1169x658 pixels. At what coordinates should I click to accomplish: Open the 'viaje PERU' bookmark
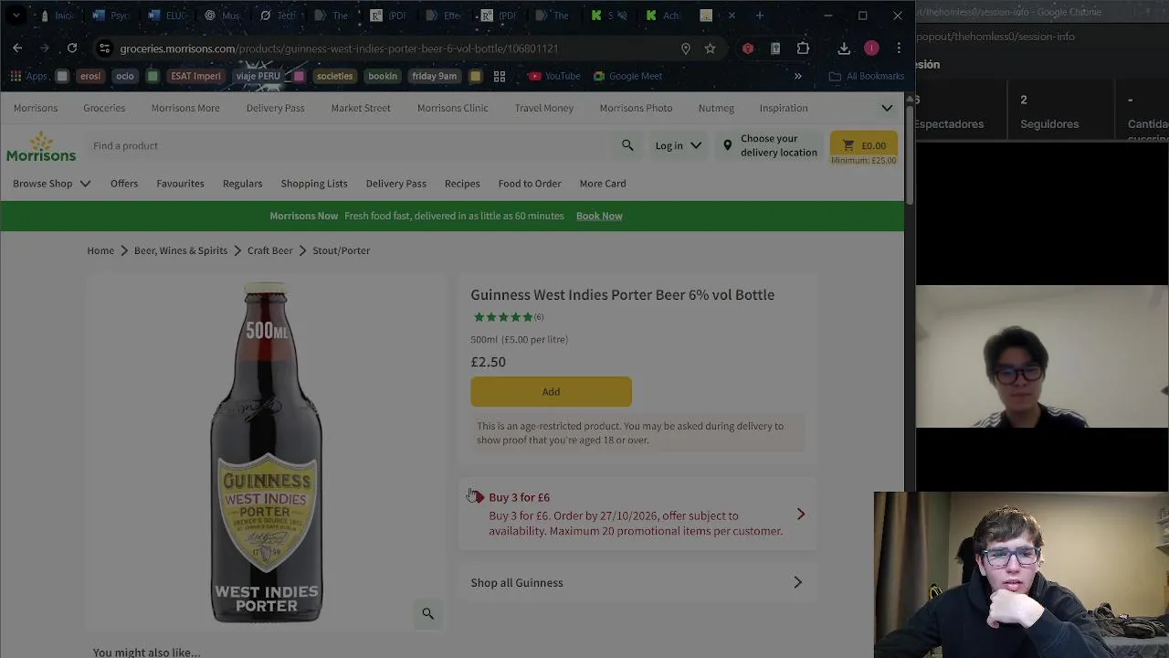258,76
